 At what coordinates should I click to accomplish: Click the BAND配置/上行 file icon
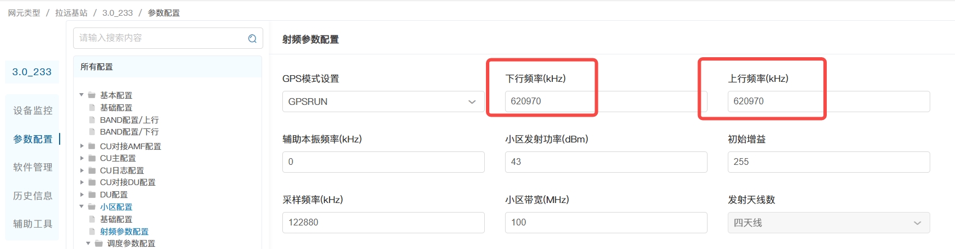pyautogui.click(x=92, y=119)
